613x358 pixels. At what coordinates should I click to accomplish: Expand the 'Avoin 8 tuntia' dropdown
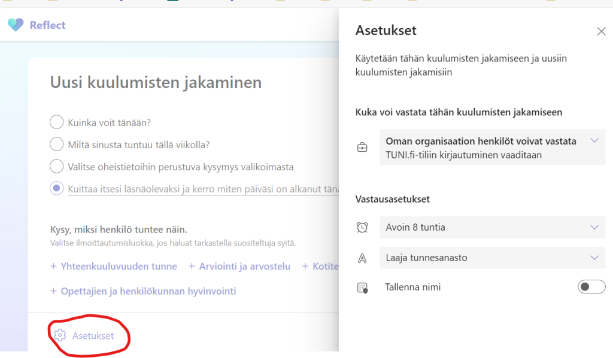click(492, 227)
